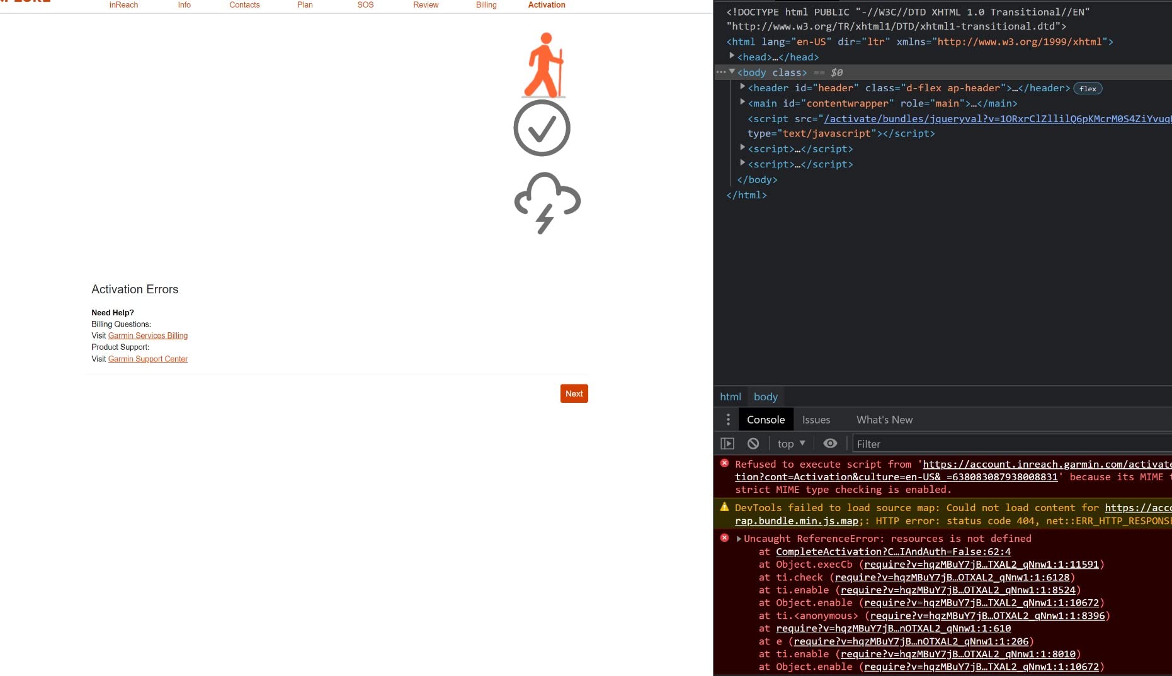The image size is (1172, 676).
Task: Click the storm cloud lightning icon
Action: [547, 203]
